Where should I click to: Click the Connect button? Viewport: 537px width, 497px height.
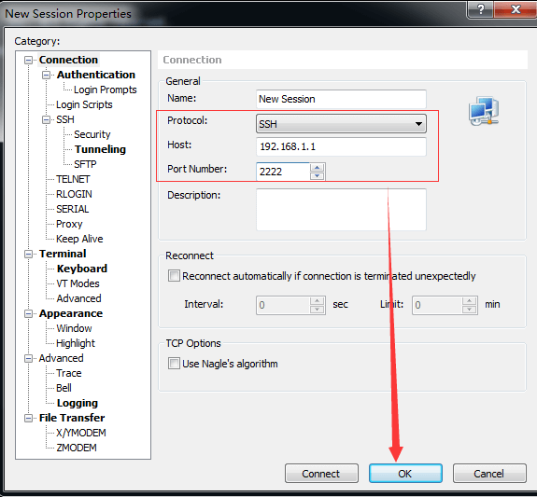coord(321,474)
